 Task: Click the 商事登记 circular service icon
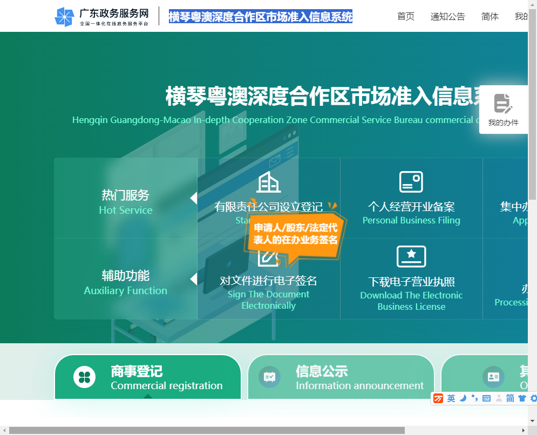point(84,376)
